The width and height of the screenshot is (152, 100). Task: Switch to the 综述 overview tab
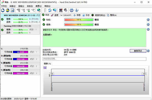coord(46,15)
